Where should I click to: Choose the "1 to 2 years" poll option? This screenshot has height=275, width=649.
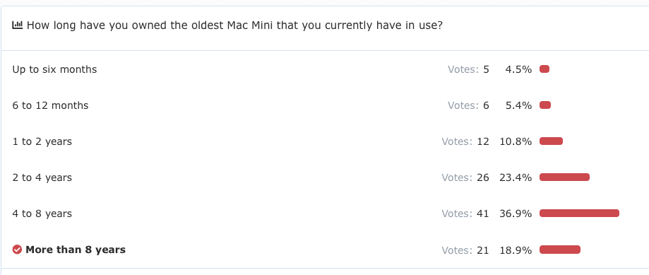(42, 141)
